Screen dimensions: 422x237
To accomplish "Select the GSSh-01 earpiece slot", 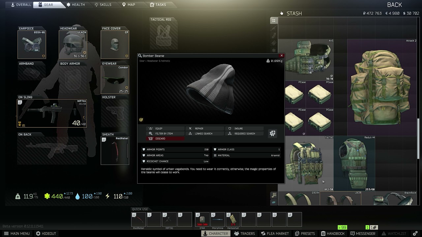I will 32,45.
